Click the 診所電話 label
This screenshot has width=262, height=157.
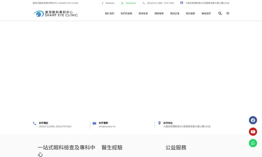pos(43,123)
